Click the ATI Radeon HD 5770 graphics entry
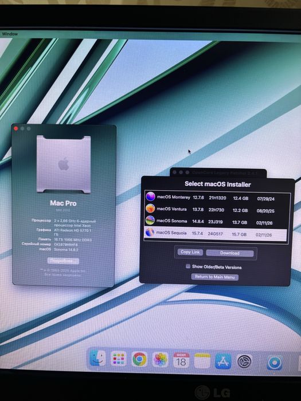This screenshot has width=301, height=401. (72, 232)
